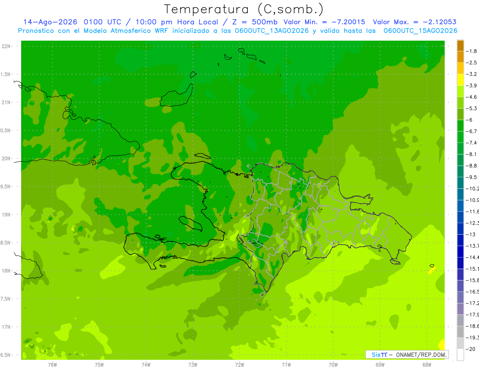Click the "70W" longitude label
The height and width of the screenshot is (370, 479).
click(x=333, y=364)
